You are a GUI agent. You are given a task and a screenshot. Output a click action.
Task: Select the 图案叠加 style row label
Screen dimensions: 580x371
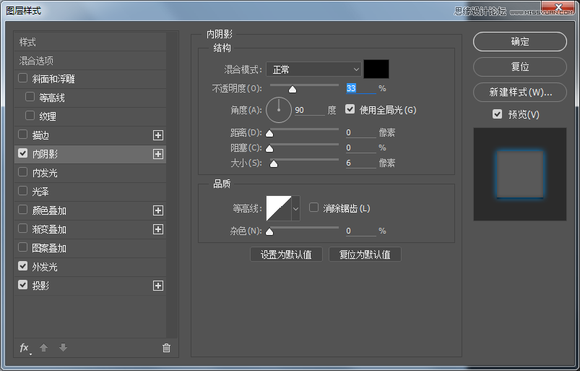49,248
